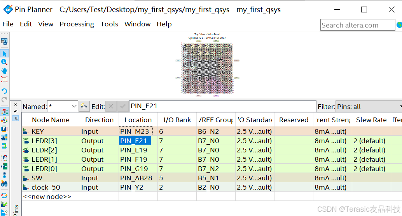
Task: Select the KEY node name cell
Action: pyautogui.click(x=51, y=131)
